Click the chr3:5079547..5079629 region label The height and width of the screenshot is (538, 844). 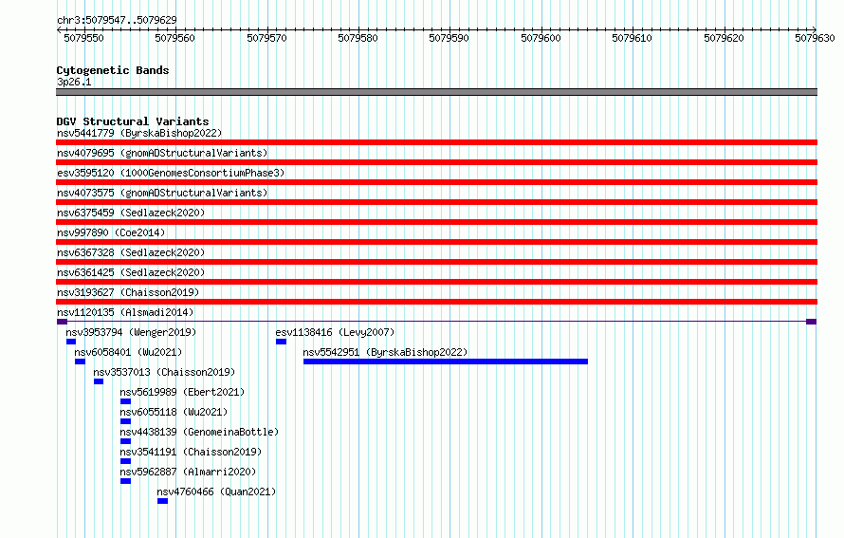[117, 20]
